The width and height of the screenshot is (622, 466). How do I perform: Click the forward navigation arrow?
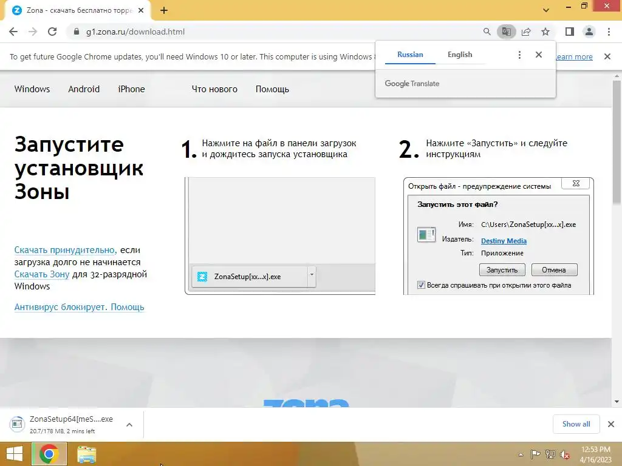[33, 32]
